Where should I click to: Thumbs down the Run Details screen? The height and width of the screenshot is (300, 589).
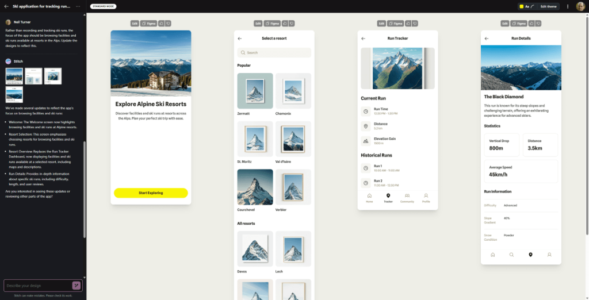coord(538,24)
